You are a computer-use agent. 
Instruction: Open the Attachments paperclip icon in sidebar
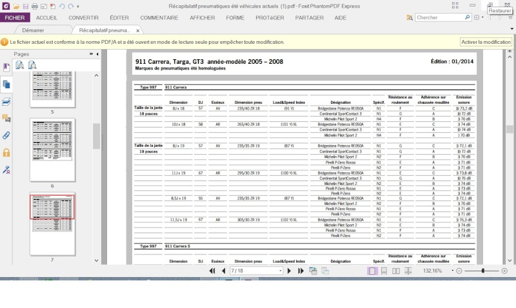tap(6, 135)
